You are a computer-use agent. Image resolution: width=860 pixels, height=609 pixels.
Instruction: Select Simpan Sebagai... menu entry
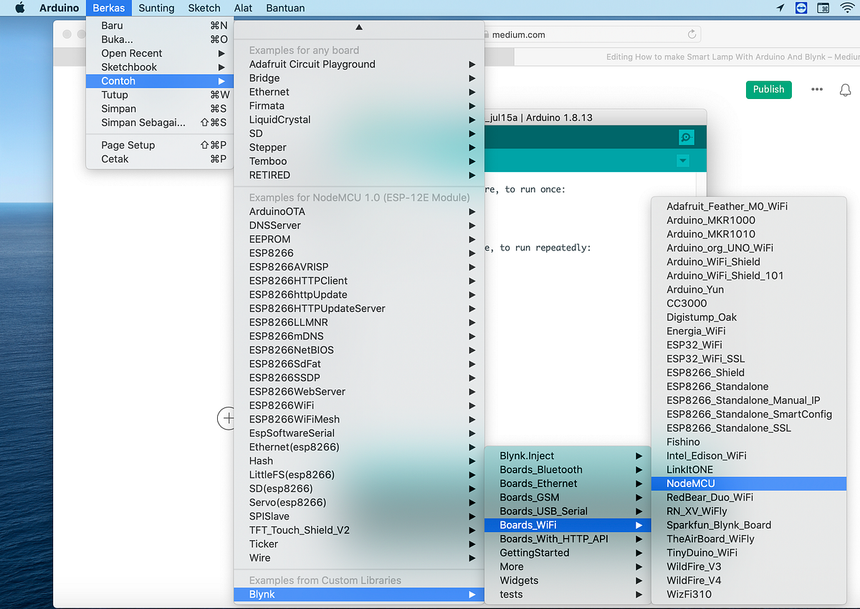coord(160,123)
